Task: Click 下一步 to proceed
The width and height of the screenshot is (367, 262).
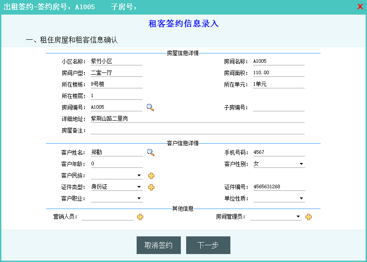Action: click(208, 245)
